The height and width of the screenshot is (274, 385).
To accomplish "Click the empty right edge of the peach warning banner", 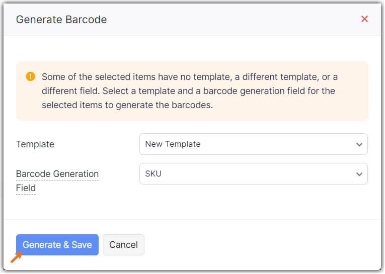I will [357, 106].
